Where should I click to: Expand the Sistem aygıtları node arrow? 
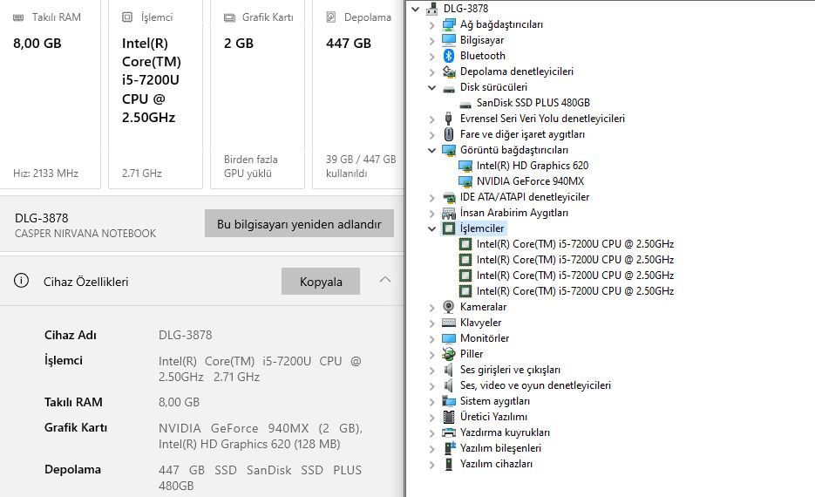click(x=432, y=401)
